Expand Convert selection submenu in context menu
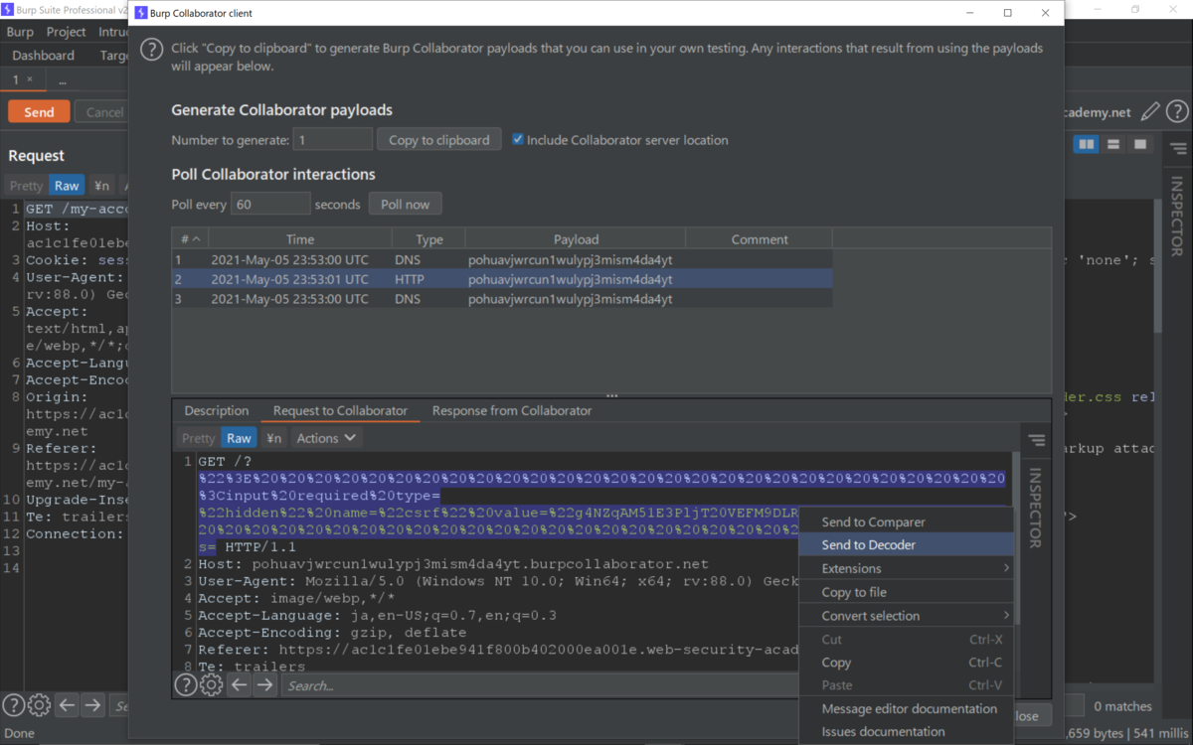This screenshot has width=1193, height=745. [x=906, y=616]
